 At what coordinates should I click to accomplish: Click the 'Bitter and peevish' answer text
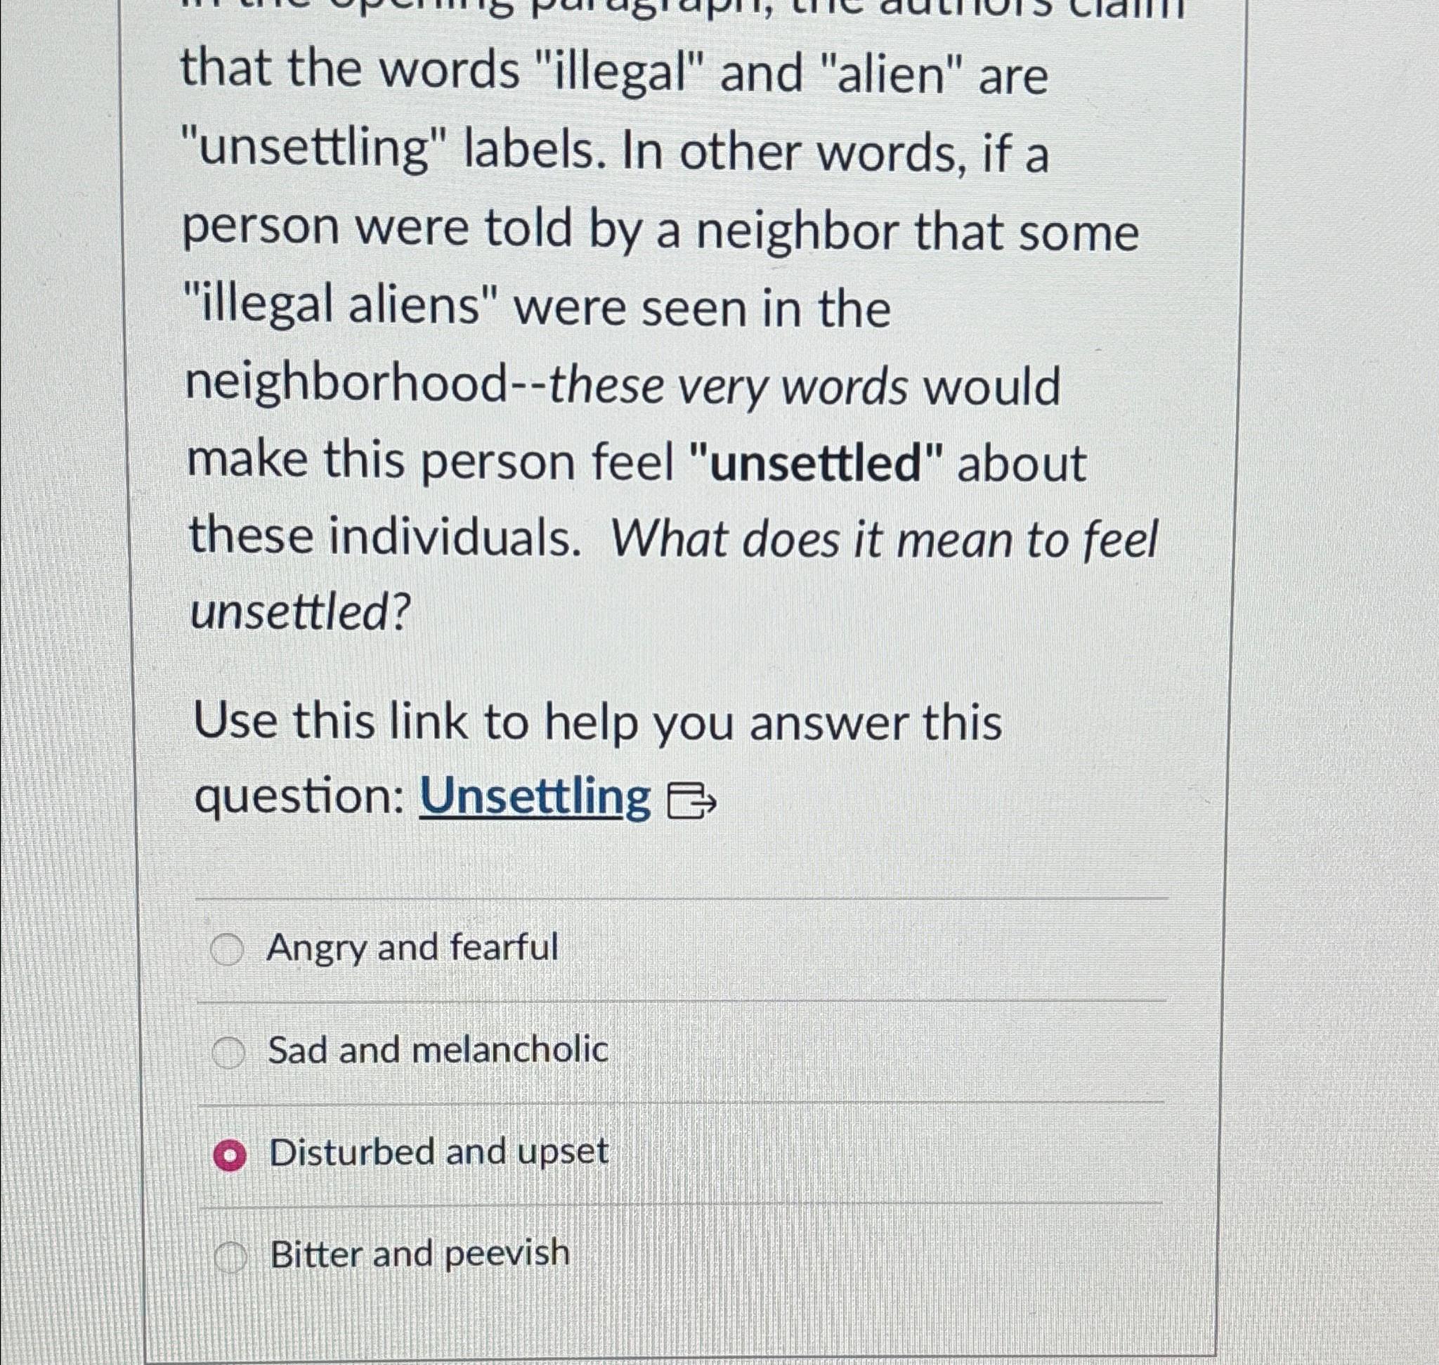click(420, 1255)
